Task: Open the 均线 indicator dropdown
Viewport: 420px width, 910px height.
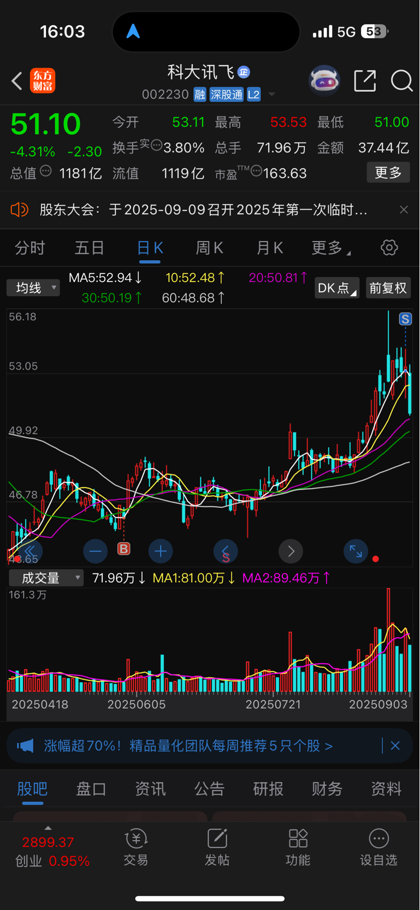Action: (x=33, y=287)
